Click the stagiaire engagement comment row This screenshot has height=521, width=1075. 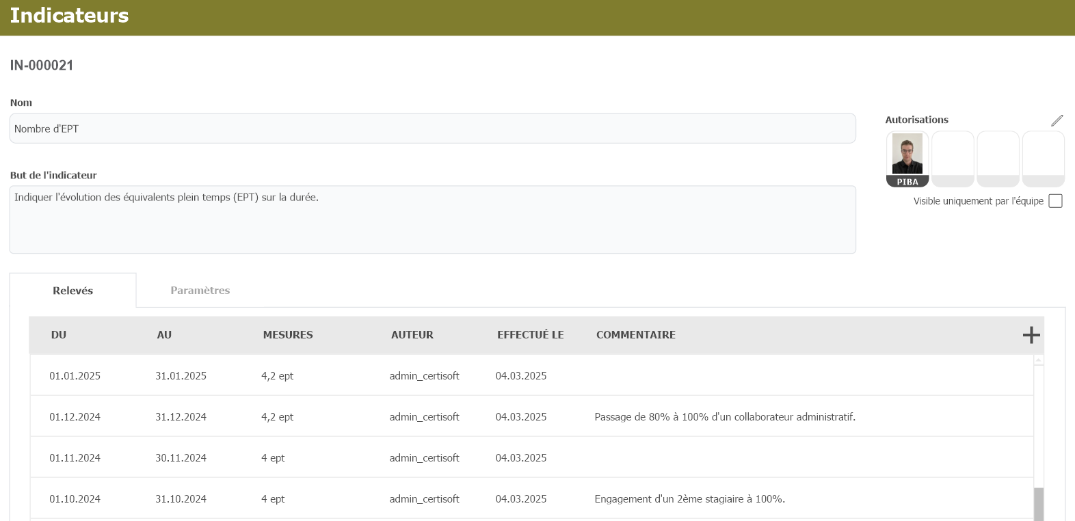689,499
